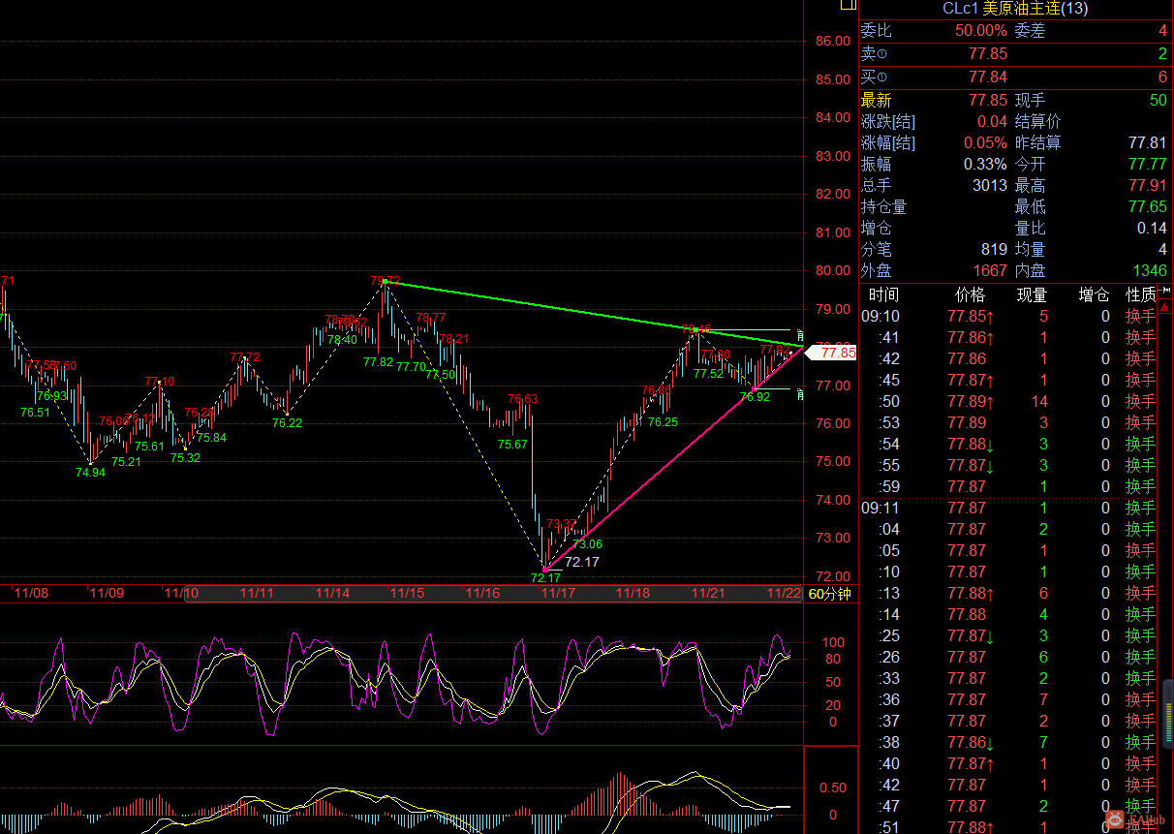The image size is (1174, 834).
Task: Click the 性质 column header
Action: point(1141,294)
